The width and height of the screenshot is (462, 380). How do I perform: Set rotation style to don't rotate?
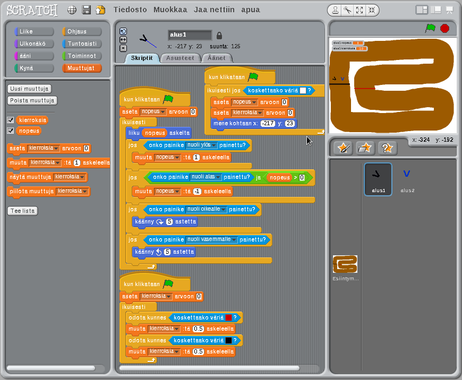click(x=123, y=48)
